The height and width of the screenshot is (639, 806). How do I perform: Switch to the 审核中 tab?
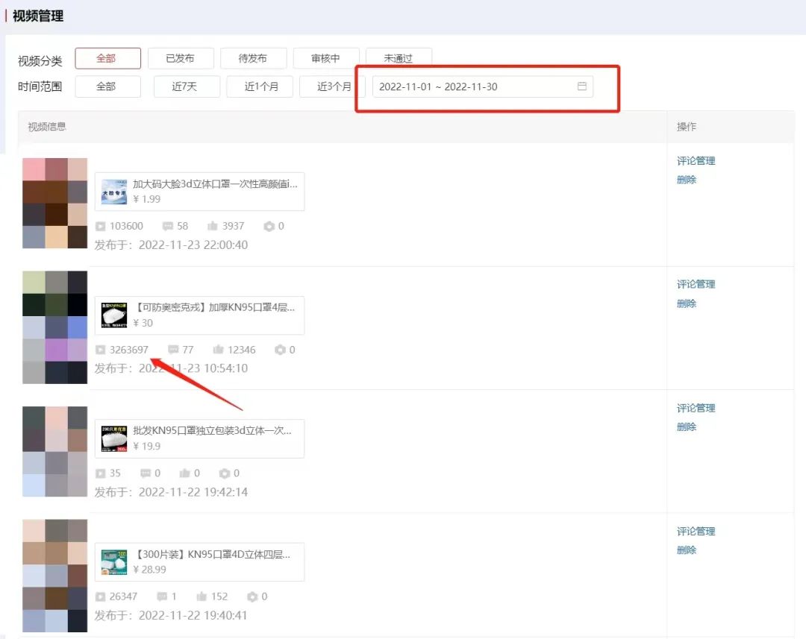coord(326,58)
